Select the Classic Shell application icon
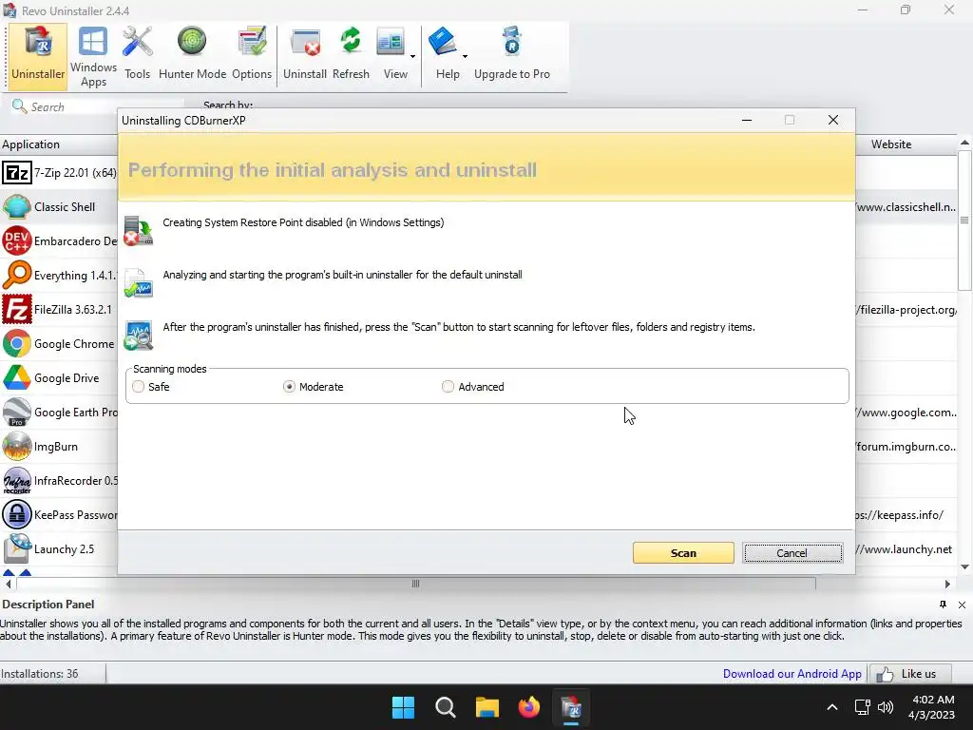 (17, 206)
